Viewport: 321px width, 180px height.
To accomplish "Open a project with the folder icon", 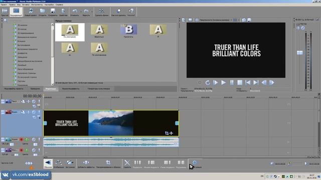I will click(43, 12).
